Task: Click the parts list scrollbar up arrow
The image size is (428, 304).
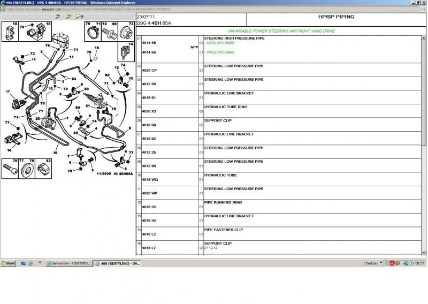Action: [424, 37]
